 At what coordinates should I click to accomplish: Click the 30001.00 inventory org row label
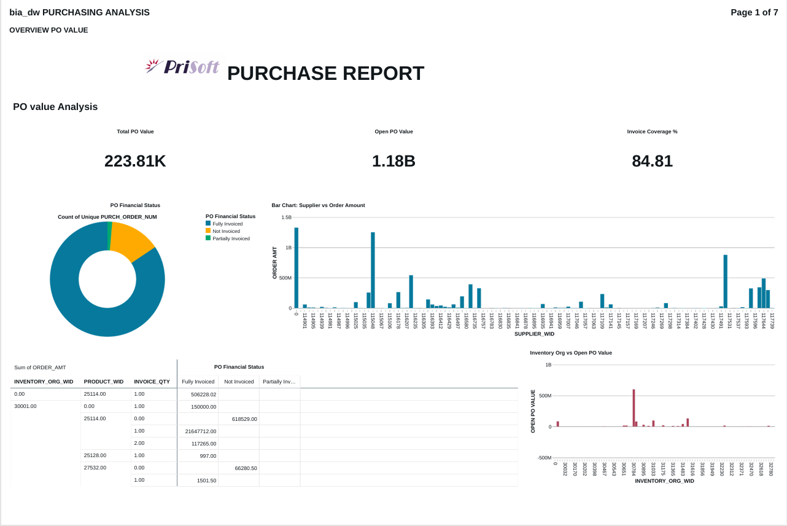pyautogui.click(x=25, y=406)
